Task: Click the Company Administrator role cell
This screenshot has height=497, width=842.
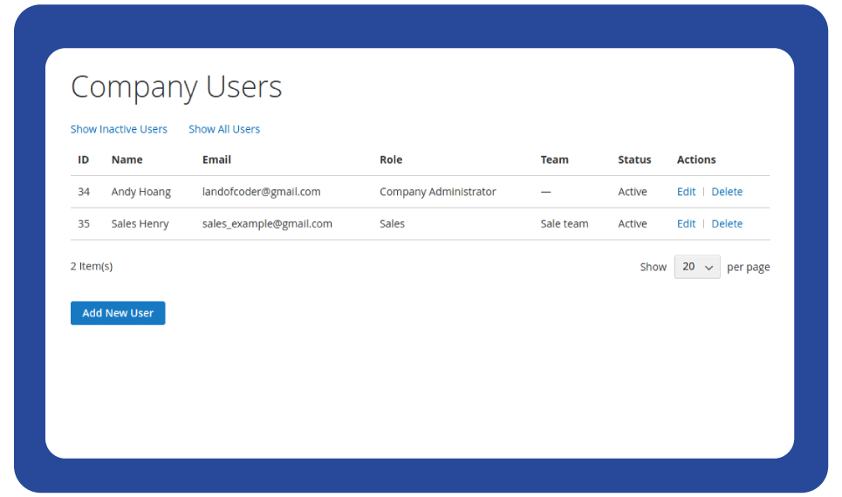Action: point(437,192)
